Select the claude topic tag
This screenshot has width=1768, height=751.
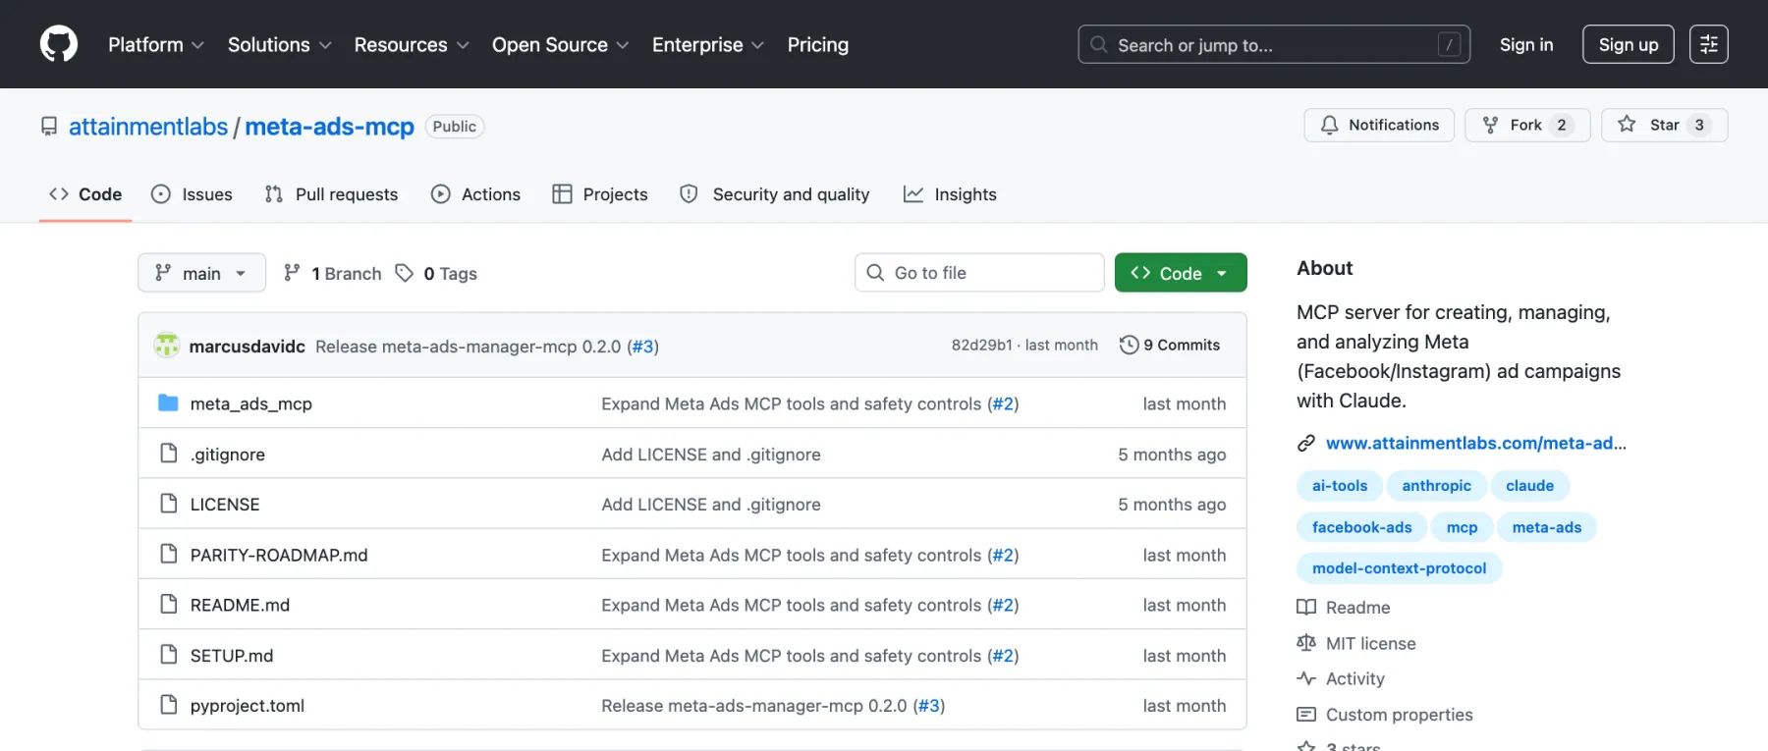click(1530, 486)
